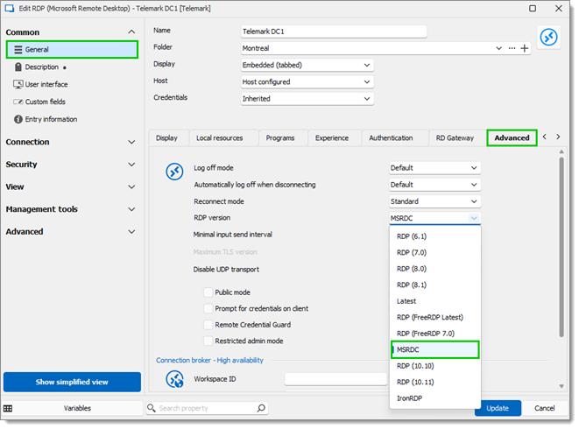Viewport: 579px width, 429px height.
Task: Choose RDP (FreeRDP 7.0) option
Action: coord(435,334)
